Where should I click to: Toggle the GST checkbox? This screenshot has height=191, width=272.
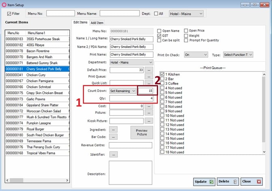pos(159,36)
